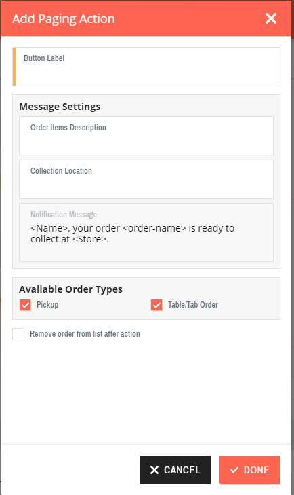Close the Add Paging Action dialog
The height and width of the screenshot is (495, 294).
(271, 18)
